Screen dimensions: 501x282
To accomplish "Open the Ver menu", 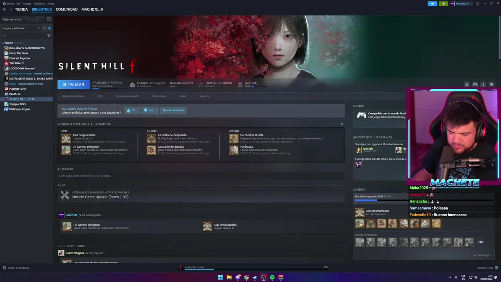I will point(18,4).
